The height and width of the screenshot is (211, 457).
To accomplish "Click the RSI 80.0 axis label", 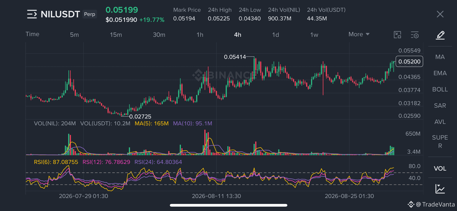I will coord(414,166).
